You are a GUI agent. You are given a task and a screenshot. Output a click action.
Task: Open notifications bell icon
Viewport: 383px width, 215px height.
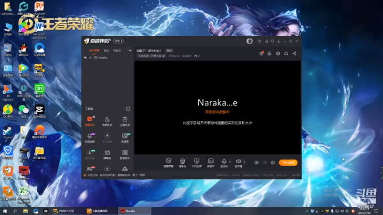(x=286, y=54)
